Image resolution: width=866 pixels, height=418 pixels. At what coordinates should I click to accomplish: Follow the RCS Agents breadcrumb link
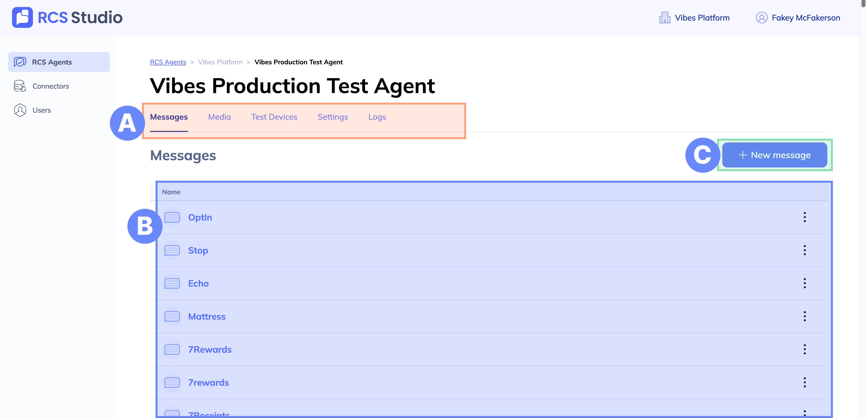[x=168, y=62]
